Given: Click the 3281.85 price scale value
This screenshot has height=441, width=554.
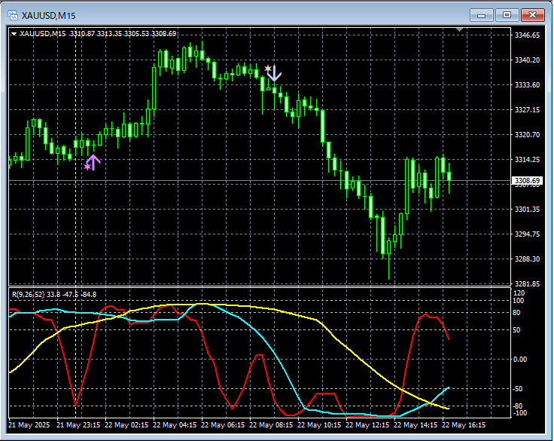Looking at the screenshot, I should click(527, 284).
